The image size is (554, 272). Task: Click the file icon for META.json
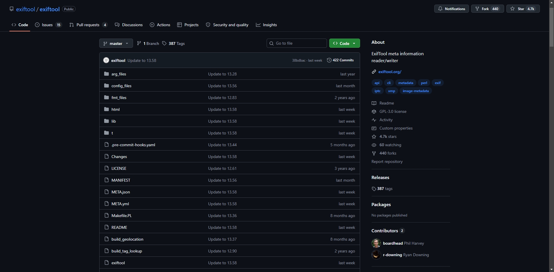pyautogui.click(x=106, y=192)
